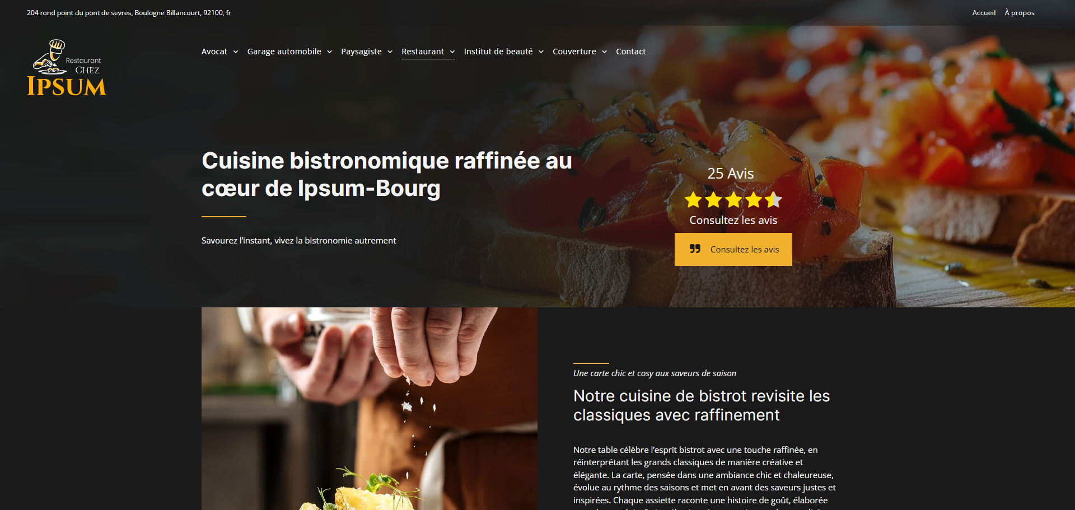Screen dimensions: 1075x510
Task: Open the Contact menu item
Action: tap(631, 52)
